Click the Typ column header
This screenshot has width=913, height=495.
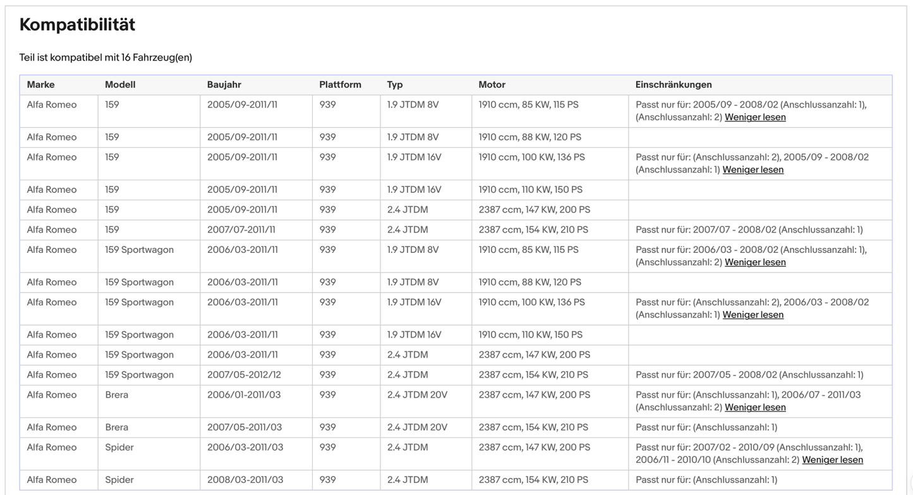tap(395, 85)
